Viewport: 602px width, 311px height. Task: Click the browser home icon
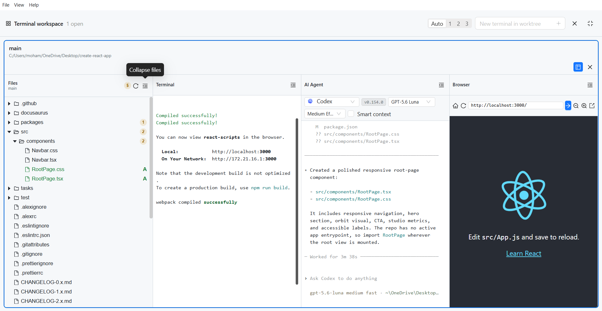455,106
